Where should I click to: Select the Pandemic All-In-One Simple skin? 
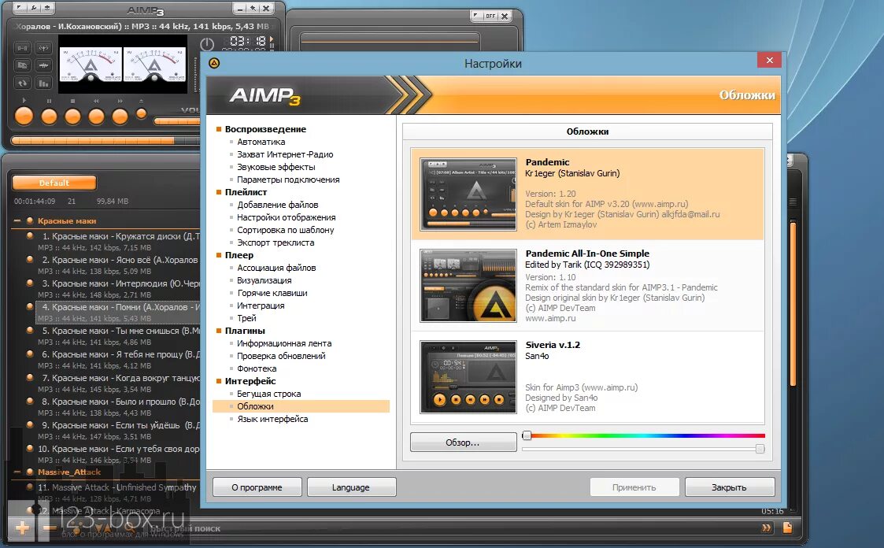click(587, 285)
